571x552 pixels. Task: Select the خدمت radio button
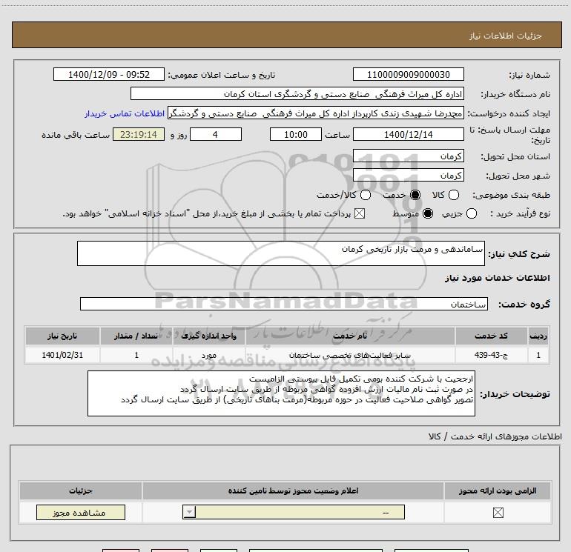coord(415,195)
